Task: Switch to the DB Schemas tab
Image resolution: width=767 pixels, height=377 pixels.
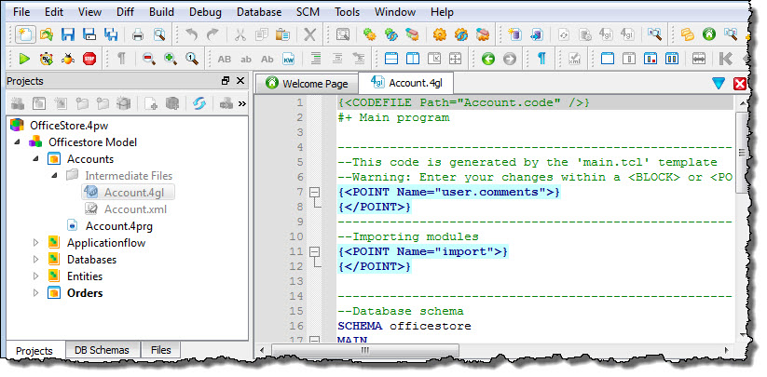Action: (x=103, y=350)
